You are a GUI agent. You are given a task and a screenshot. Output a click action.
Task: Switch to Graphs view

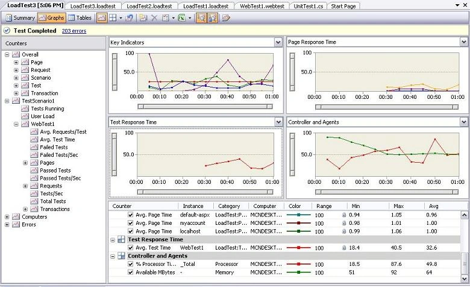(x=52, y=18)
